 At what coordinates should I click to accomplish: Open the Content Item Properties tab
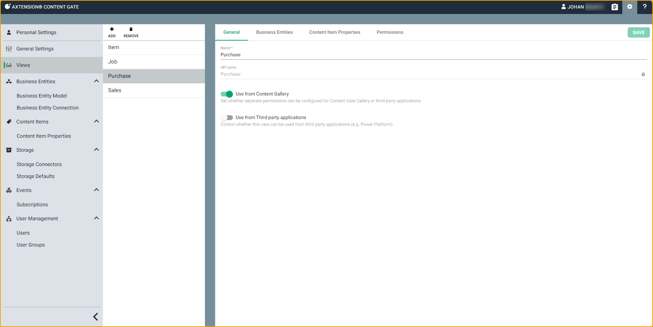[x=335, y=32]
